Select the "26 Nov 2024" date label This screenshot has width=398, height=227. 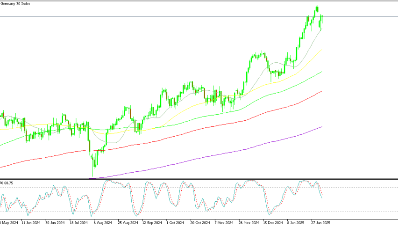pos(249,223)
